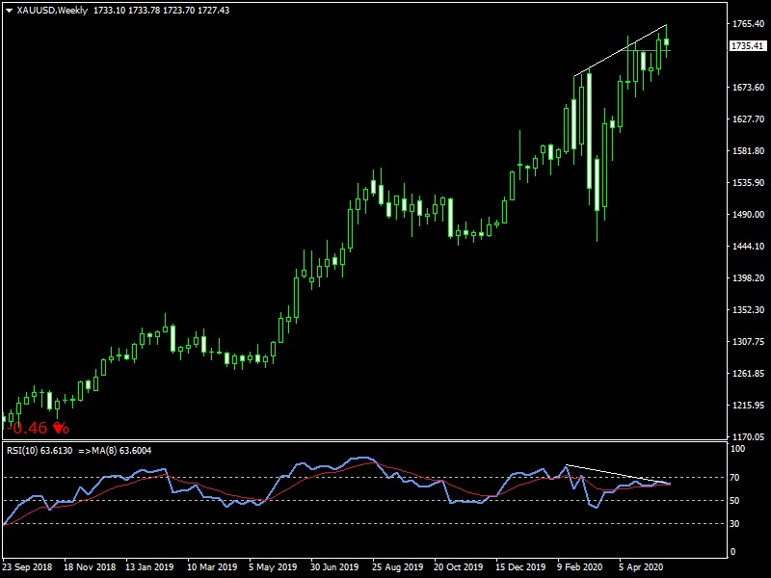Select the white trendline over price highs
This screenshot has width=771, height=578.
pos(621,50)
